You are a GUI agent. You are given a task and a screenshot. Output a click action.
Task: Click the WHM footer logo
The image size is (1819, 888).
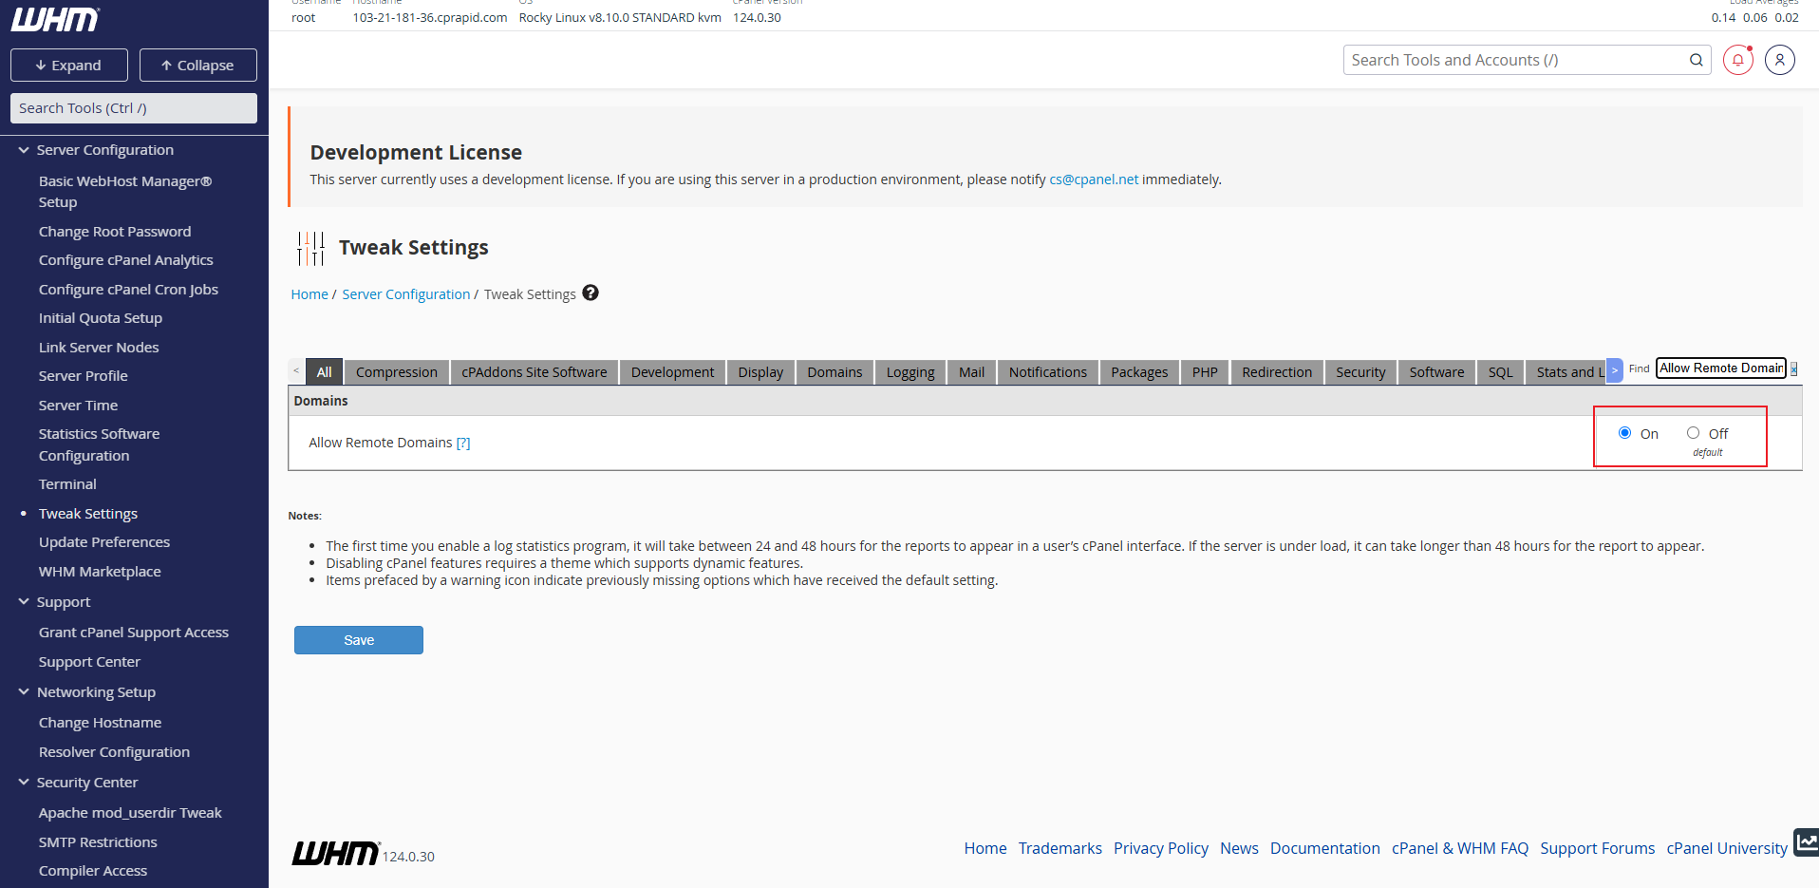[335, 853]
